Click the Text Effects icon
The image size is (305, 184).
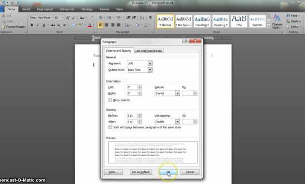pyautogui.click(x=73, y=25)
